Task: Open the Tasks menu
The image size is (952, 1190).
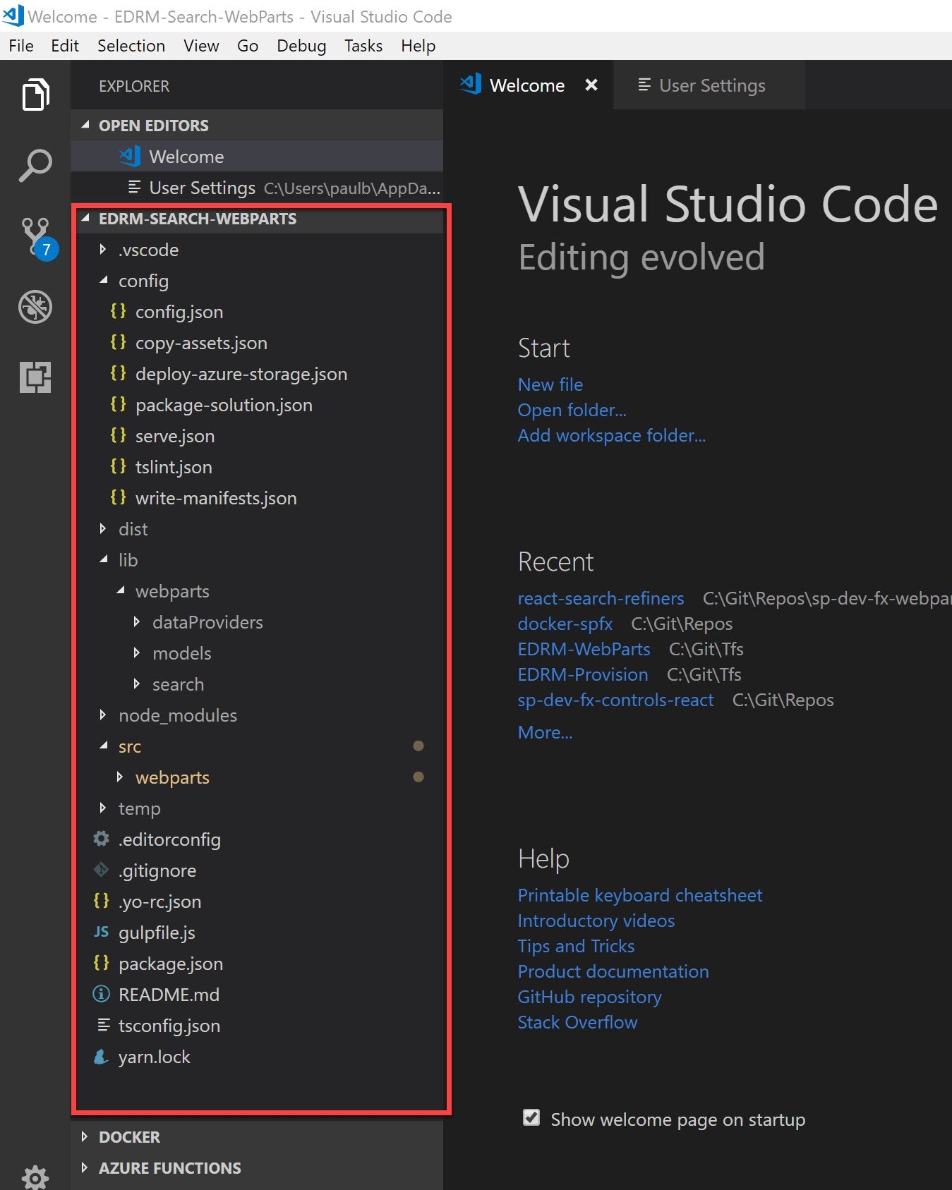Action: (363, 46)
